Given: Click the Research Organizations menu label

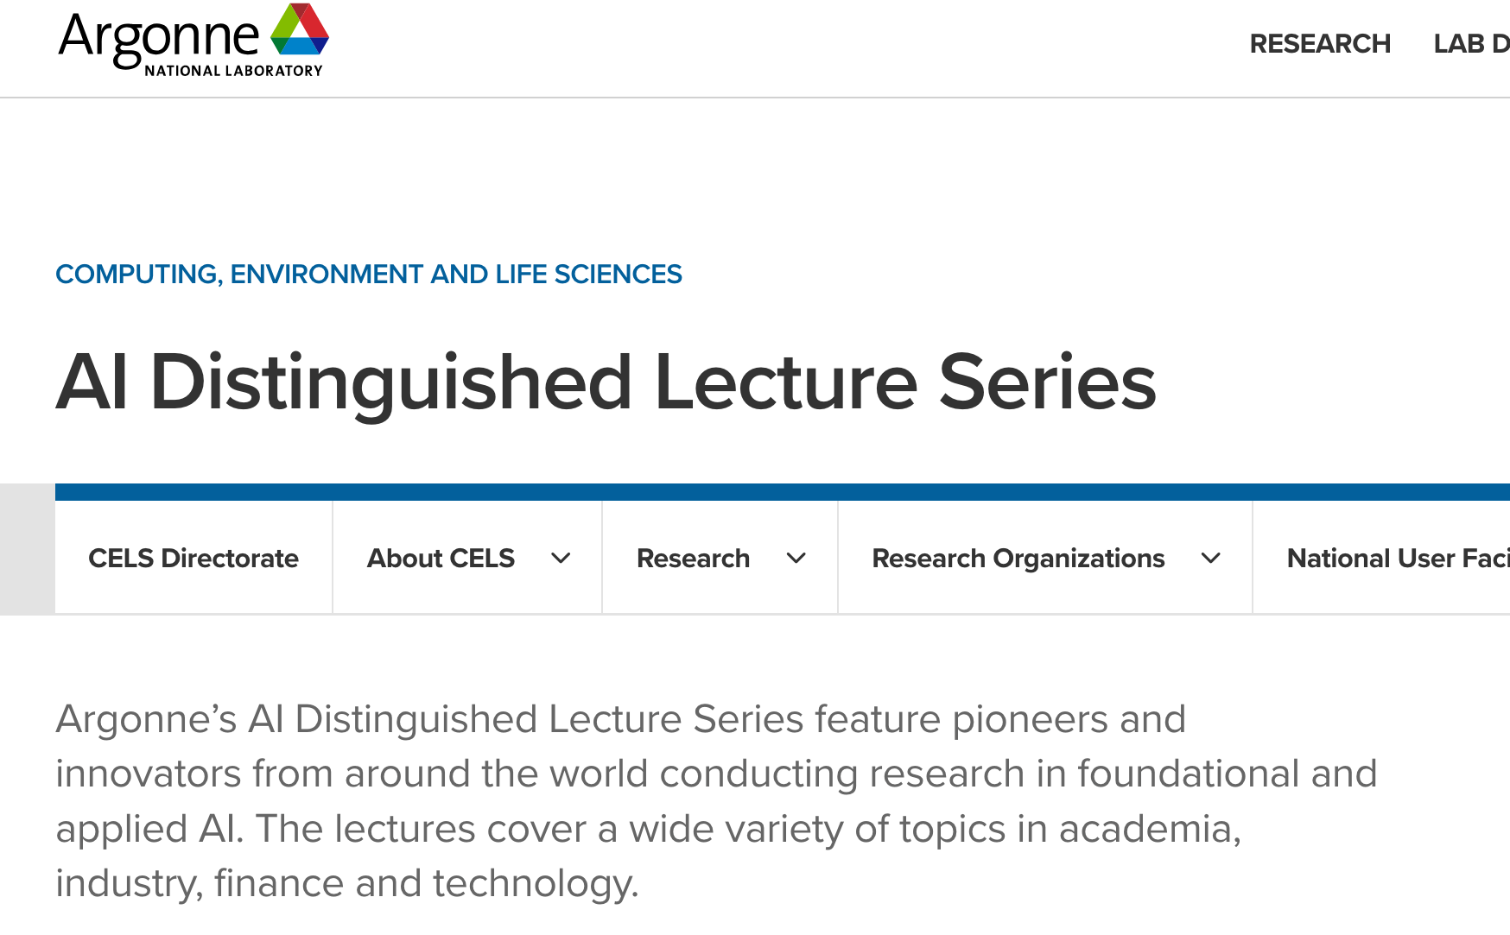Looking at the screenshot, I should point(1018,559).
